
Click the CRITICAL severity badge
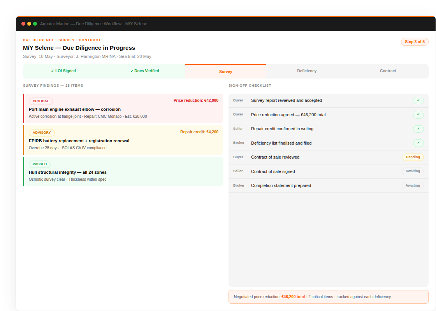coord(41,101)
